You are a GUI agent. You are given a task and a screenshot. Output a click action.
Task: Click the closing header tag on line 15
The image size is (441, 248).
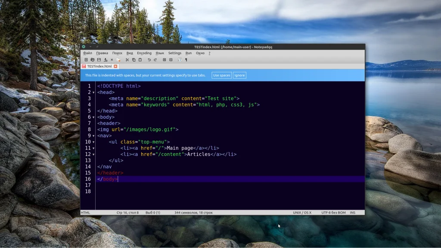tap(110, 173)
